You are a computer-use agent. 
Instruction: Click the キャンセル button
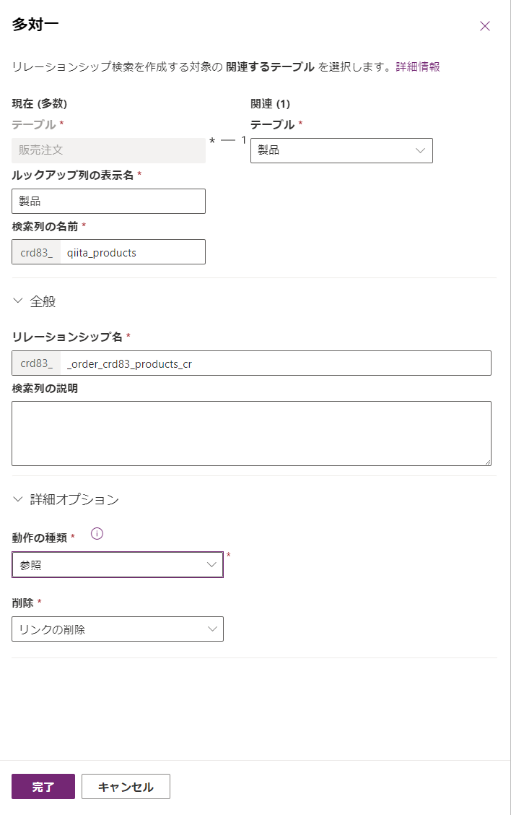click(x=126, y=786)
